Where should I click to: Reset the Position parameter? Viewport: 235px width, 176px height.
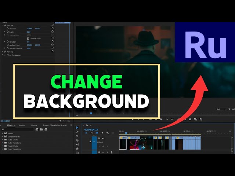(53, 28)
